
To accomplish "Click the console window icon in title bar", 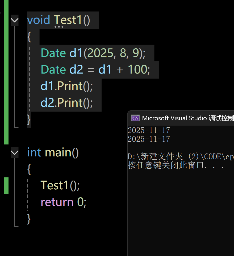I will [135, 118].
